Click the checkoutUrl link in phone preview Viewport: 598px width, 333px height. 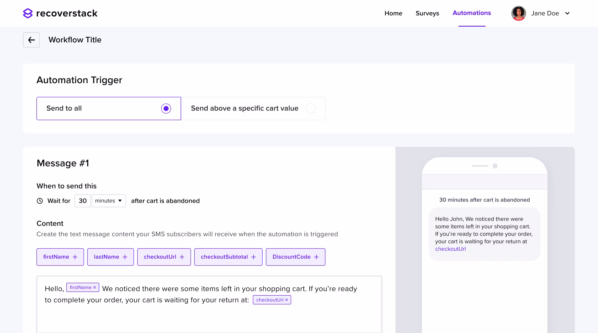[450, 249]
